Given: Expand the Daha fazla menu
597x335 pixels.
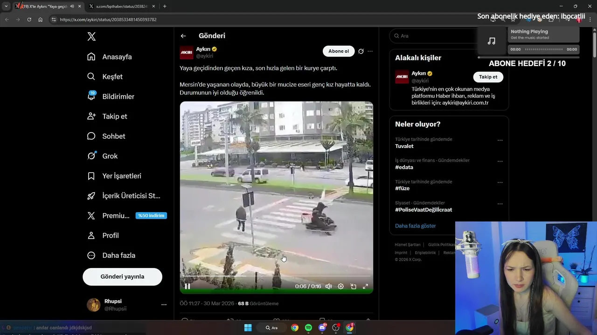Looking at the screenshot, I should [x=111, y=255].
